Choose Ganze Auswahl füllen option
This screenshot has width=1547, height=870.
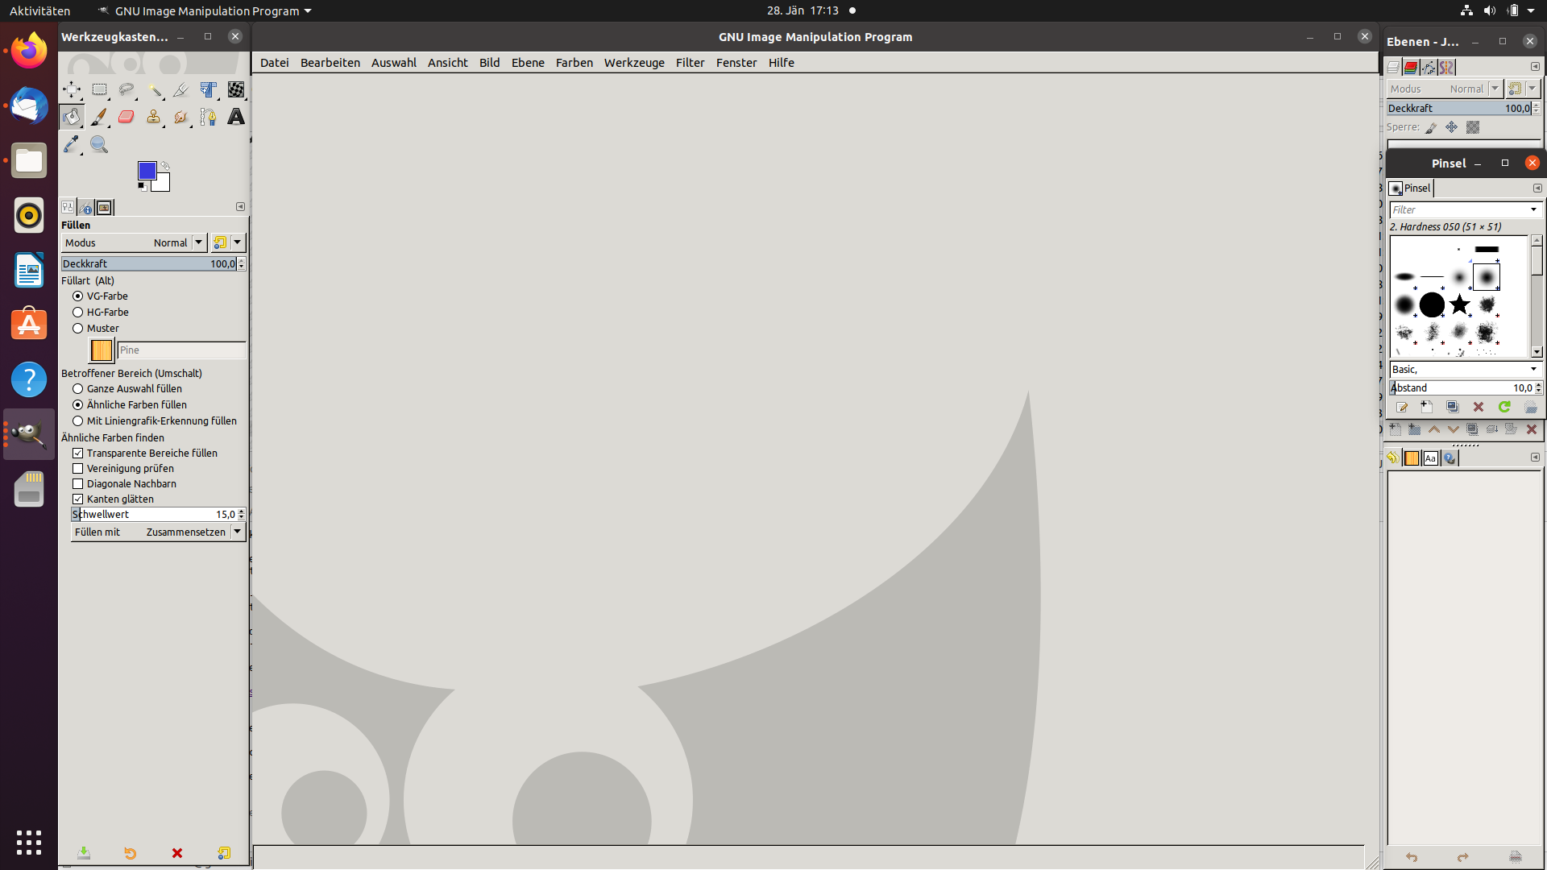click(x=78, y=389)
